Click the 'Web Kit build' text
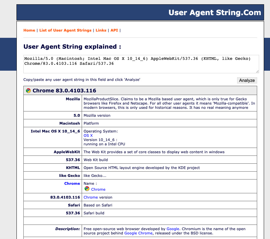The image size is (270, 239). 96,160
